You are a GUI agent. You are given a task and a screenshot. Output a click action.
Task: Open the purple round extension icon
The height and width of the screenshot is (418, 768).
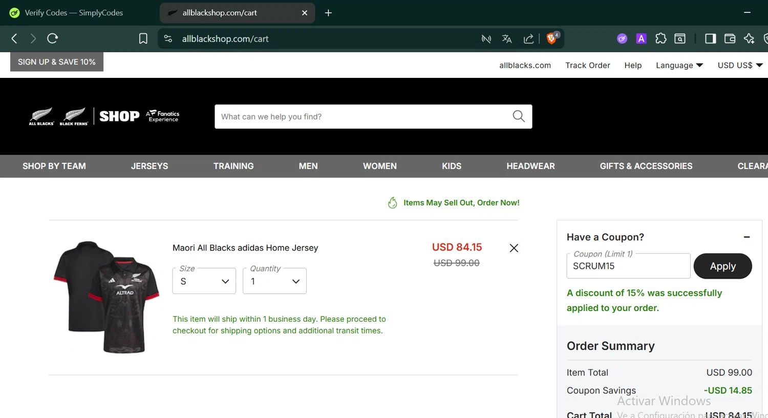point(622,38)
